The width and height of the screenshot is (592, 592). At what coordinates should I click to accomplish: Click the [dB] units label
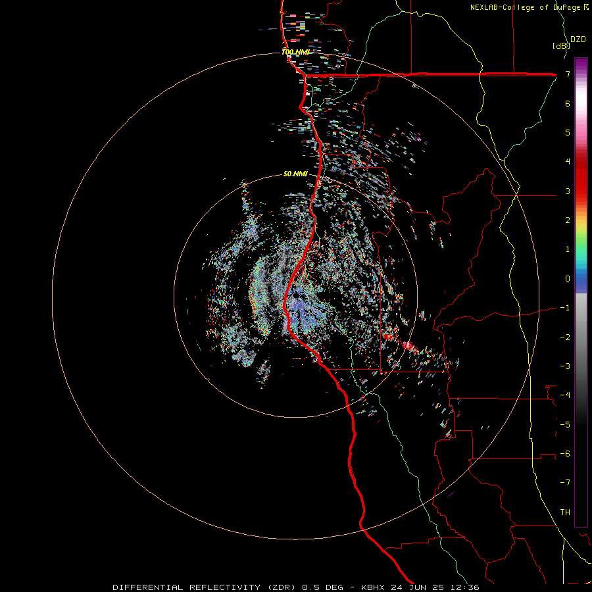coord(561,45)
